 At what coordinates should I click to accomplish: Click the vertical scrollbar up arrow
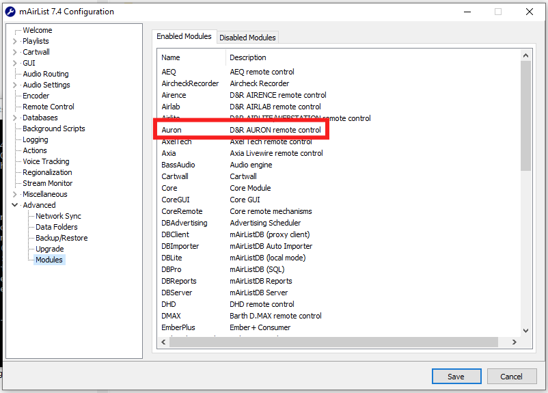525,55
